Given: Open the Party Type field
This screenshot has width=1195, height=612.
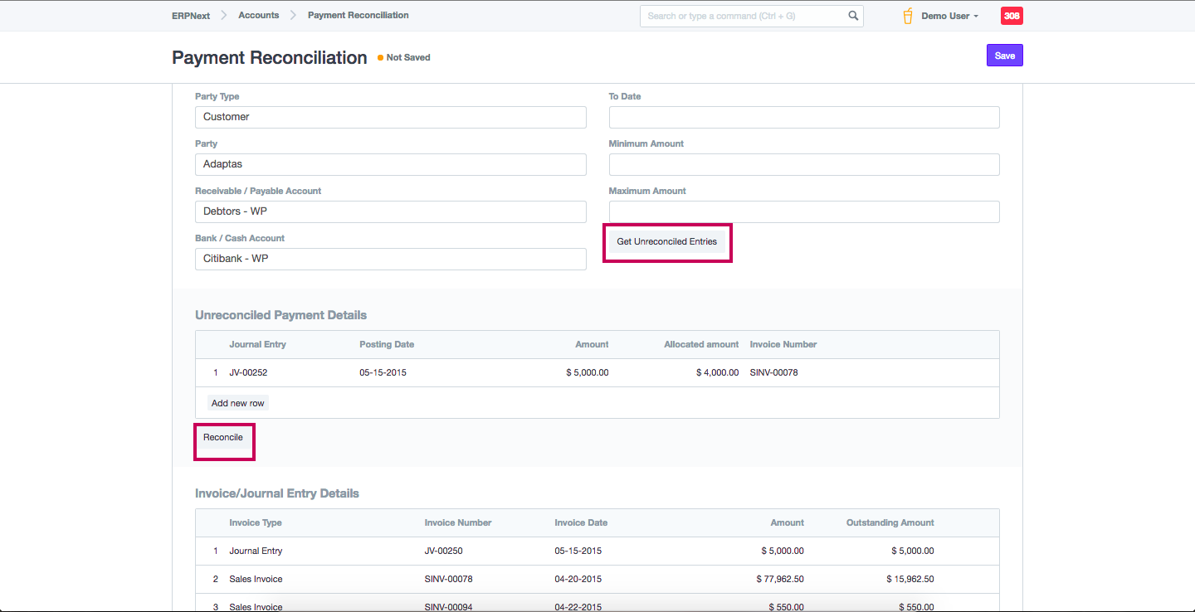Looking at the screenshot, I should click(x=390, y=117).
